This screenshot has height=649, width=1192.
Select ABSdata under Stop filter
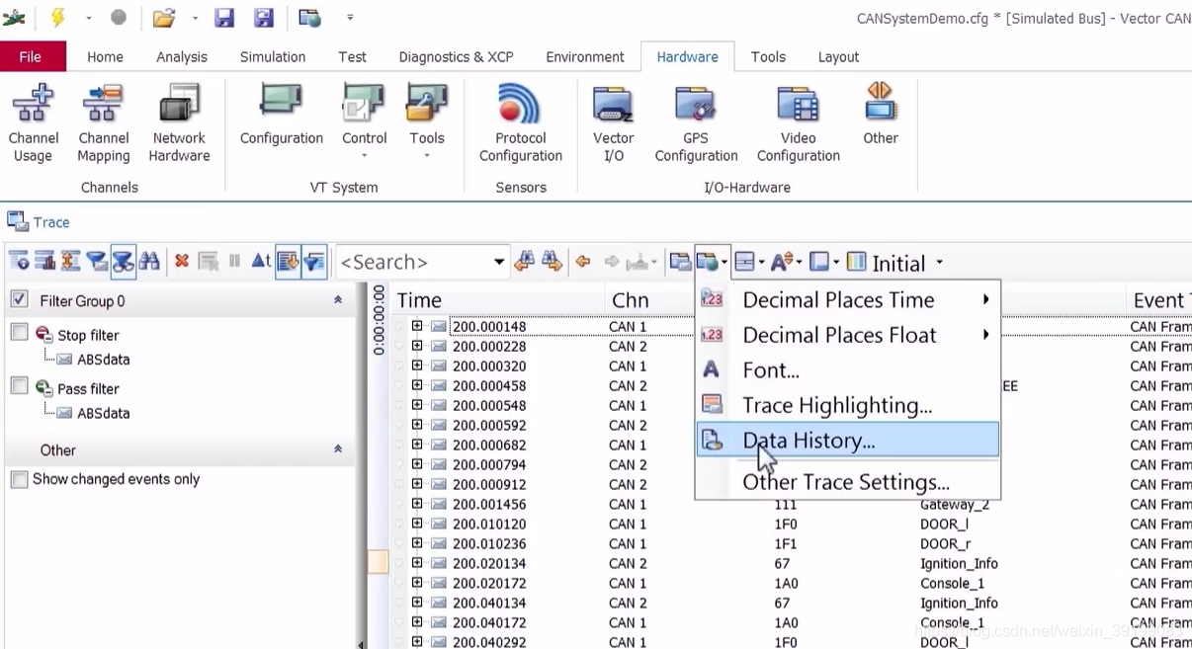(103, 360)
